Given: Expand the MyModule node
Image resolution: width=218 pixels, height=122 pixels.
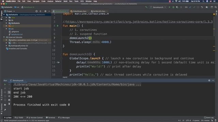Looking at the screenshot, I should [x=6, y=23].
